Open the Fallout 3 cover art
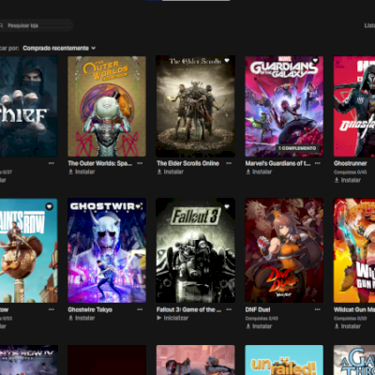This screenshot has height=375, width=375. tap(196, 250)
